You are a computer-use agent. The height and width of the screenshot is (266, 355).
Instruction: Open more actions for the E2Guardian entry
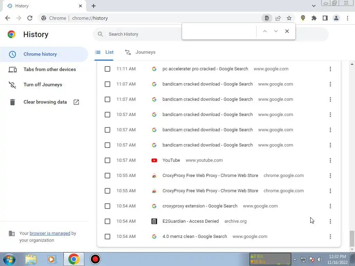point(330,221)
